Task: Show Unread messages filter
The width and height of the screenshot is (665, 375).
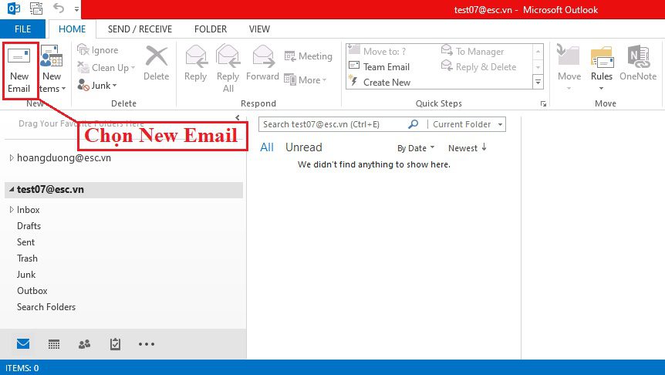Action: tap(304, 147)
